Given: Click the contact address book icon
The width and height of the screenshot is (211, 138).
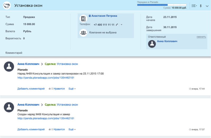Looking at the screenshot, I should [83, 18].
